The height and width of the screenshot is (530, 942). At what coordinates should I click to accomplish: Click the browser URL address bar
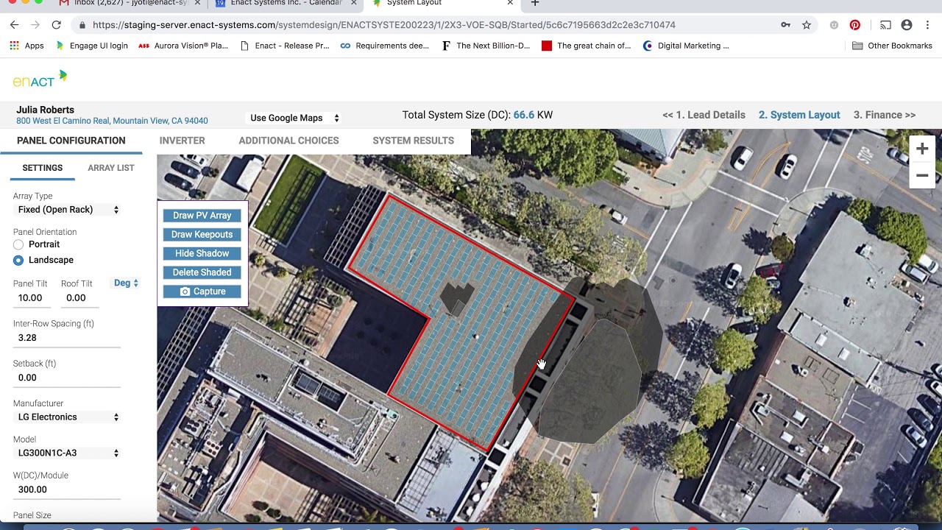(x=427, y=25)
